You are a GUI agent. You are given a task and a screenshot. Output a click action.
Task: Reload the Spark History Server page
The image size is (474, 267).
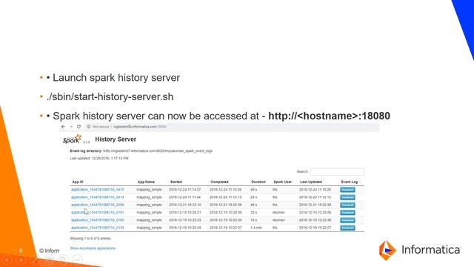tap(79, 127)
